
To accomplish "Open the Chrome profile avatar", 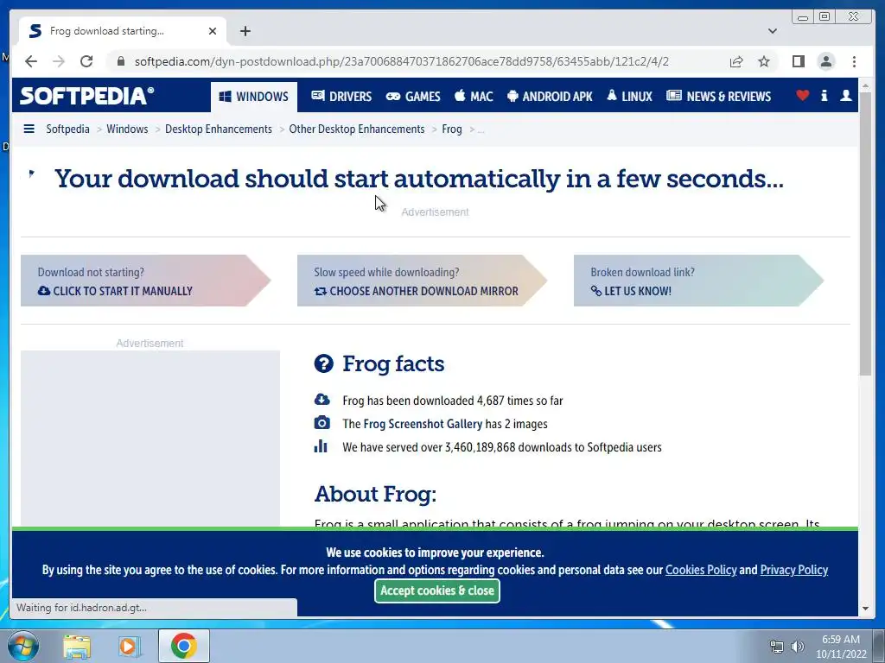I will (x=825, y=61).
